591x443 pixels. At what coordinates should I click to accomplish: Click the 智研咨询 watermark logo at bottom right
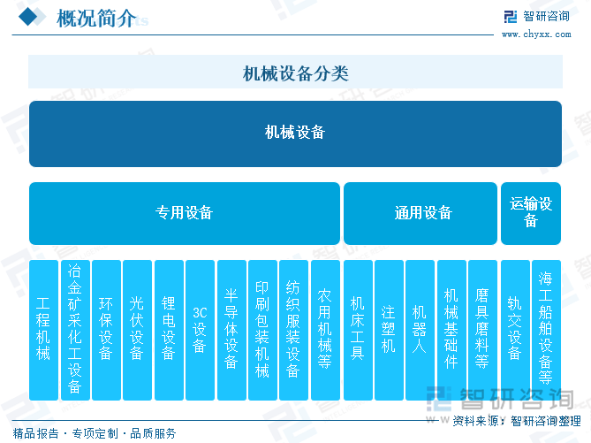click(x=504, y=400)
